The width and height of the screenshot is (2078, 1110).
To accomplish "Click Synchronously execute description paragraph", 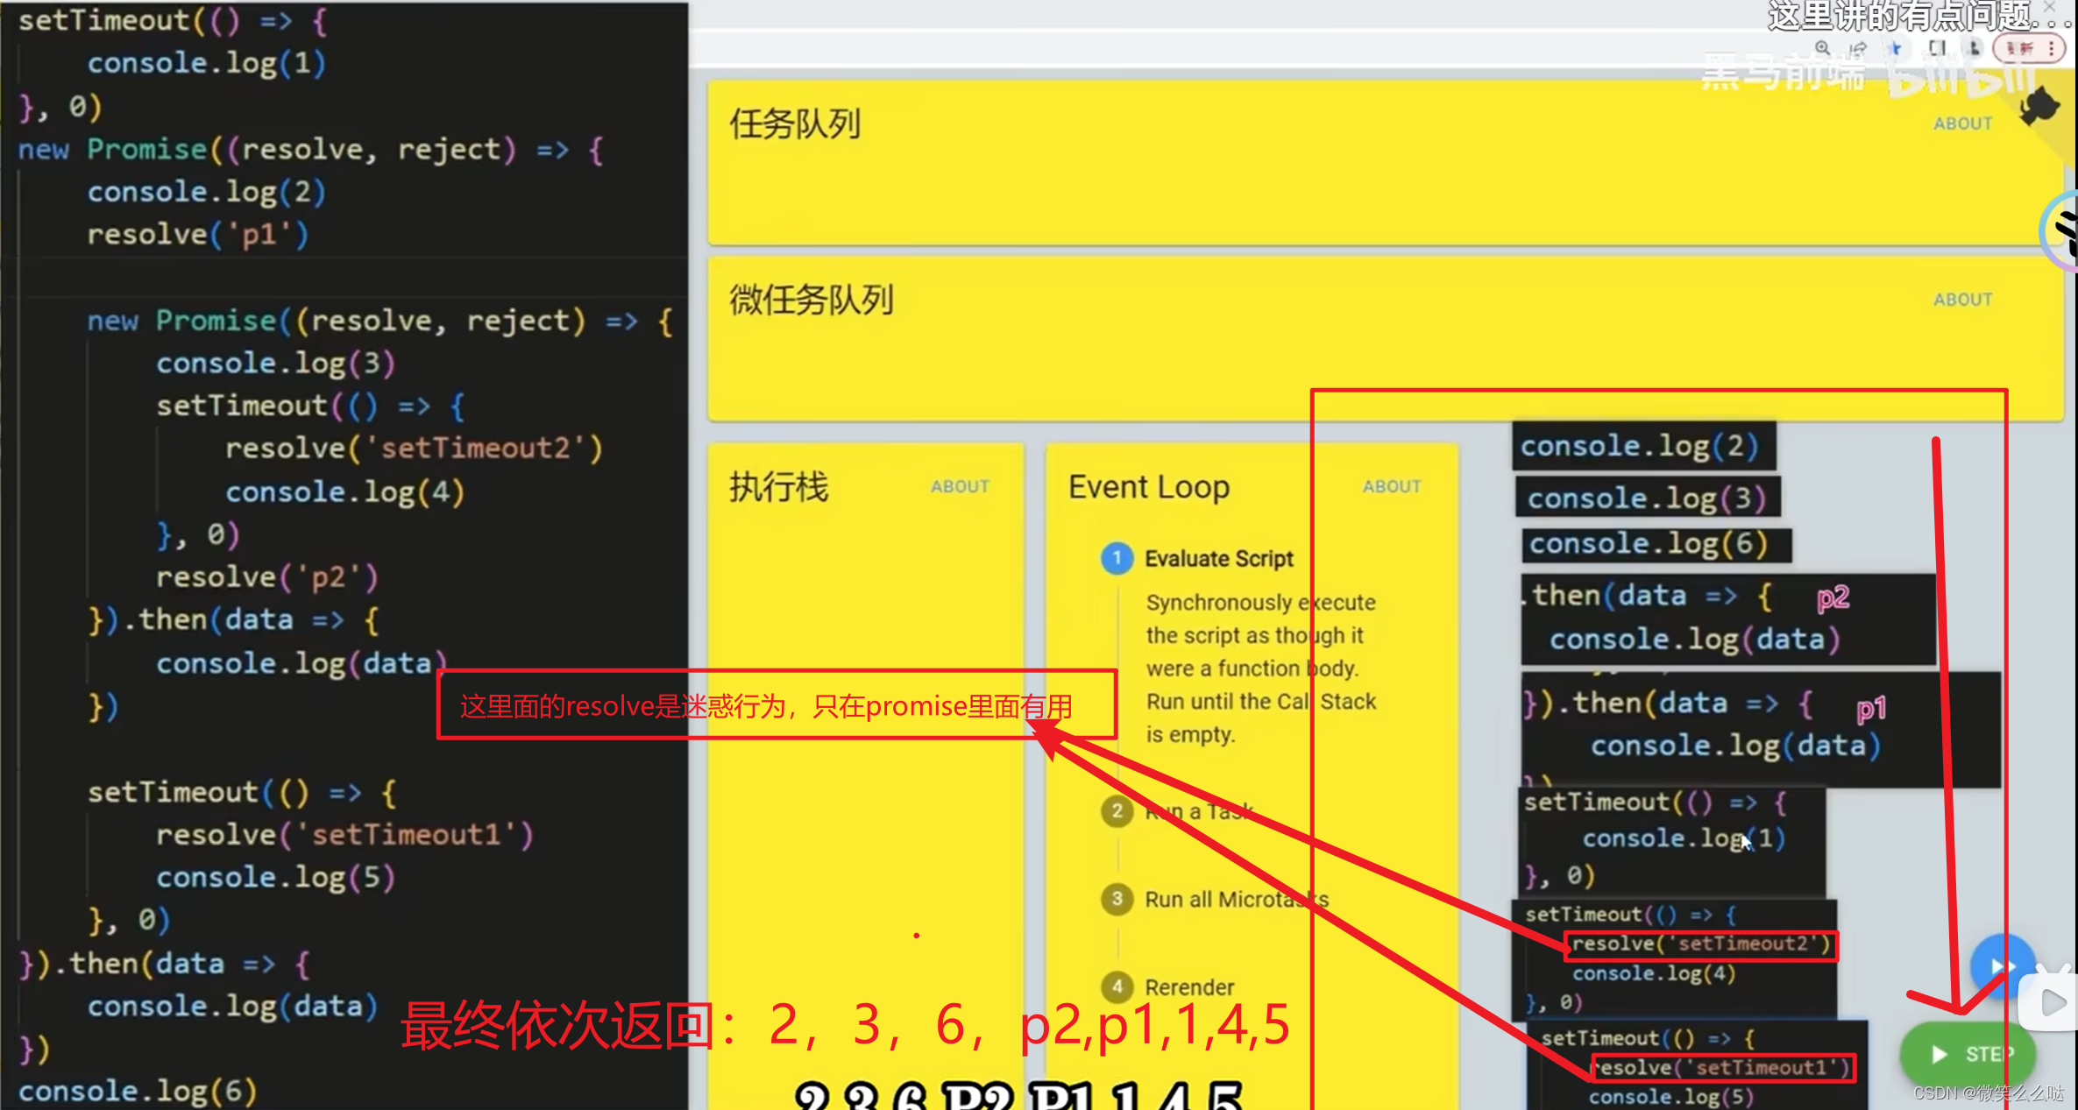I will click(x=1261, y=668).
